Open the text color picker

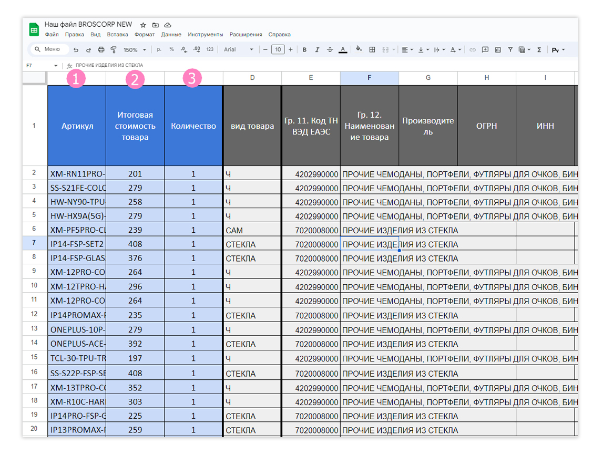click(343, 49)
